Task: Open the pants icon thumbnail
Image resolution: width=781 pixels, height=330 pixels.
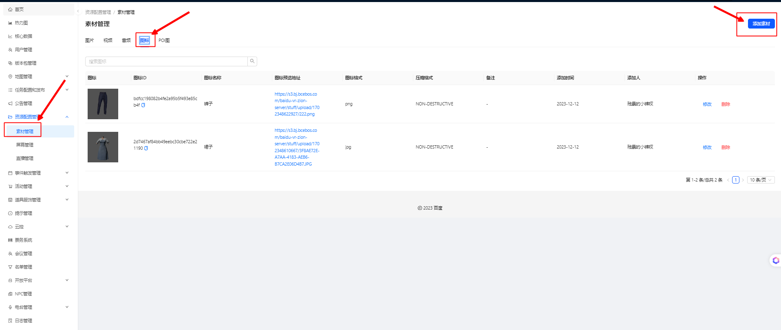Action: pos(103,104)
